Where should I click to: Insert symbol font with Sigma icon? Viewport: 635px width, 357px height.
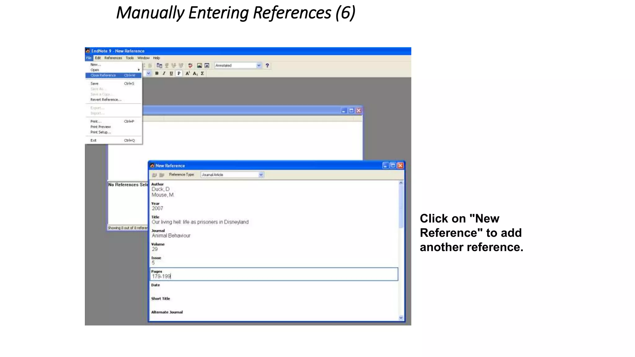pyautogui.click(x=202, y=73)
